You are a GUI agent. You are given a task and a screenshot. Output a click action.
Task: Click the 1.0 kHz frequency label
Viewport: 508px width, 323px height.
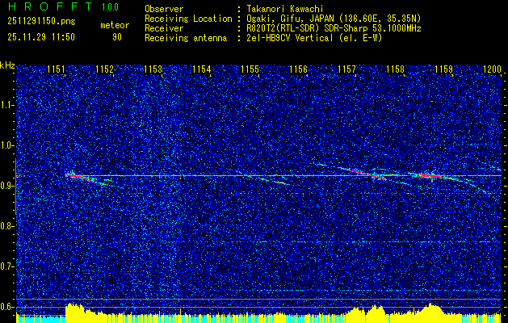coord(7,145)
